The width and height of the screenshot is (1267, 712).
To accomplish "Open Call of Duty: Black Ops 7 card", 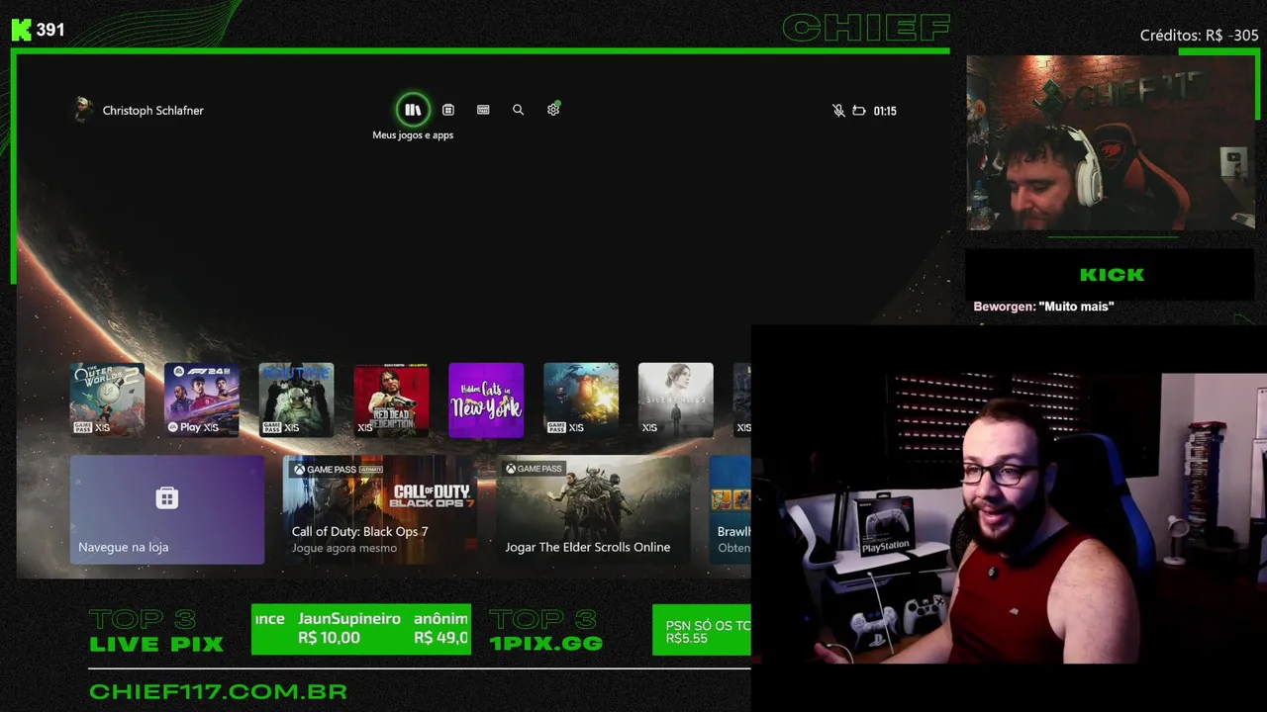I will point(380,509).
